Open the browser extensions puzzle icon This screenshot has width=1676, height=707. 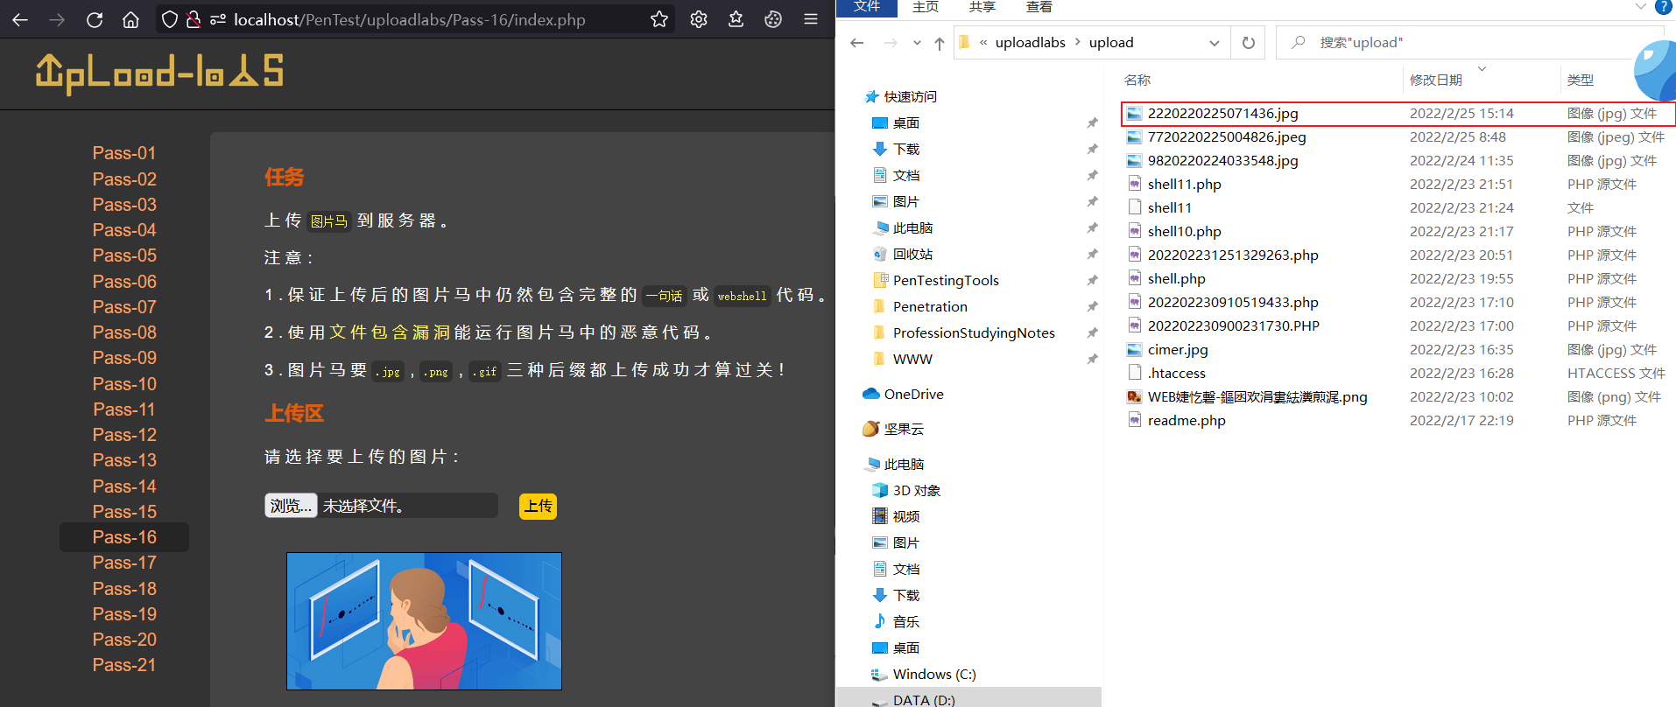(773, 19)
